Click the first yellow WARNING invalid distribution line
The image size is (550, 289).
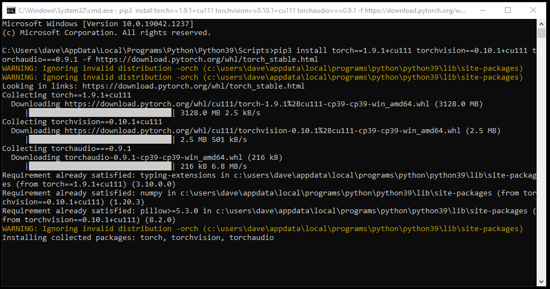262,68
